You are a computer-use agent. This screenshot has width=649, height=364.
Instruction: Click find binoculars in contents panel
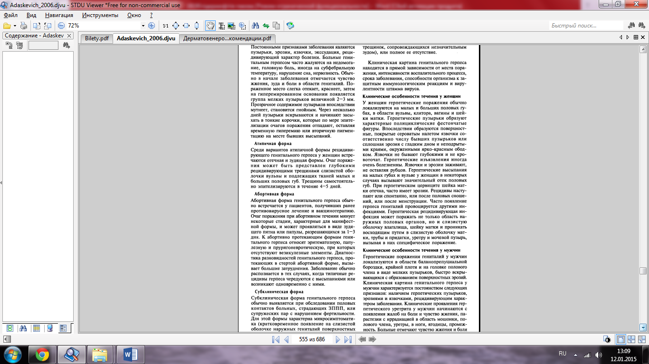(x=66, y=45)
